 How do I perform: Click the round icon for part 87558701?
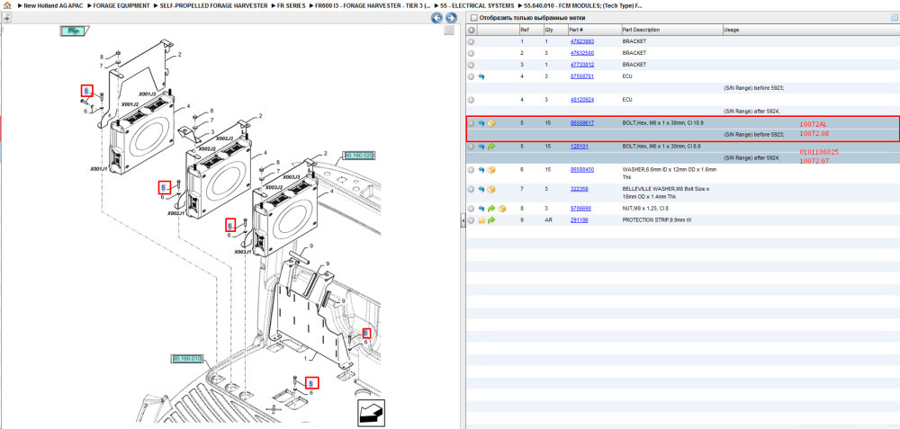(472, 76)
